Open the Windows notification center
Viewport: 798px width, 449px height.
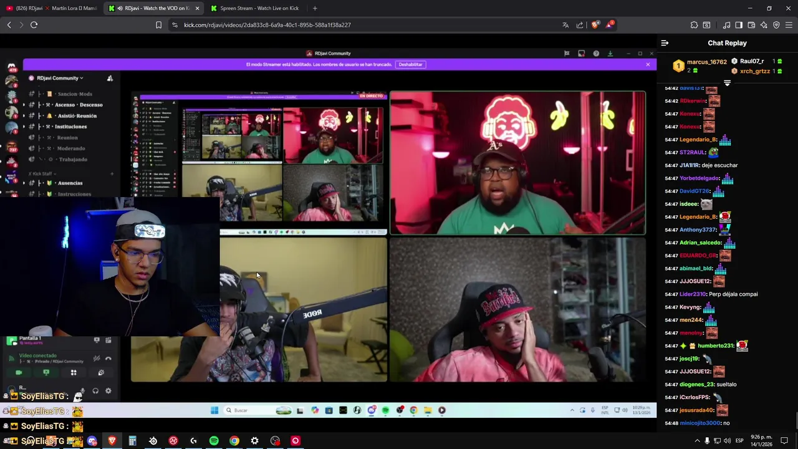tap(784, 441)
